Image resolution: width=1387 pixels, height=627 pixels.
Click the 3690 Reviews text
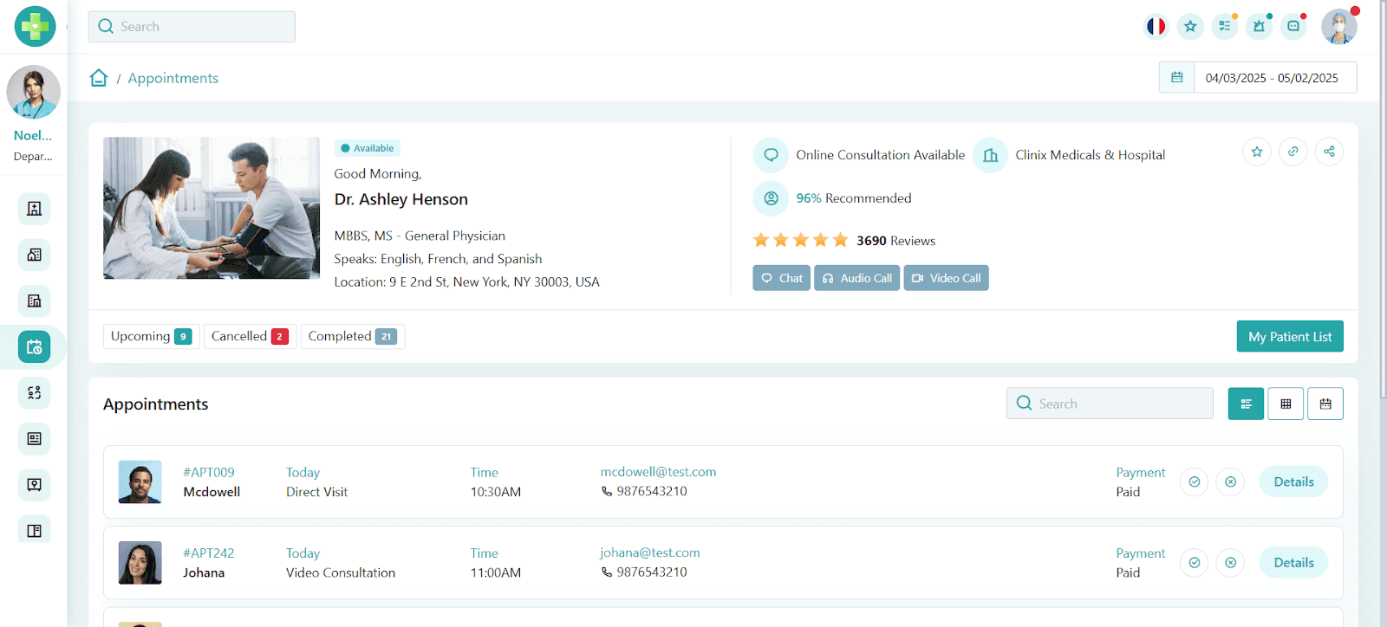(896, 241)
